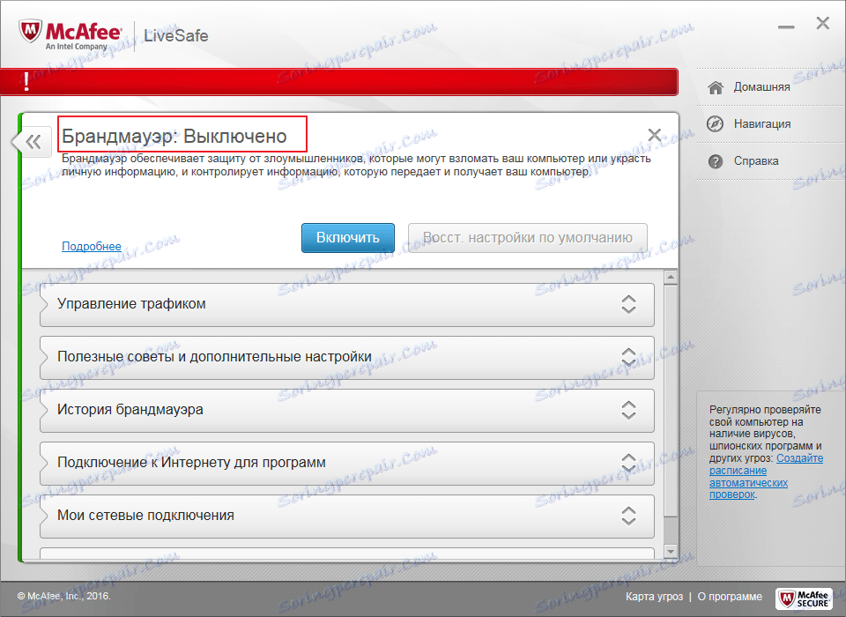This screenshot has width=846, height=617.
Task: Expand Полезные советы и дополнительные настройки section
Action: 347,357
